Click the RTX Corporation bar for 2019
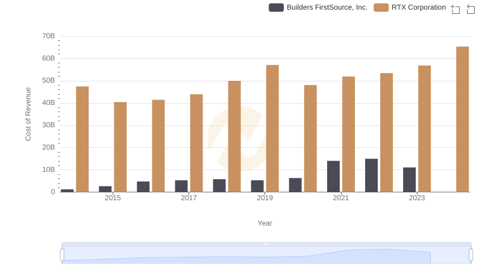The width and height of the screenshot is (482, 278). tap(272, 128)
